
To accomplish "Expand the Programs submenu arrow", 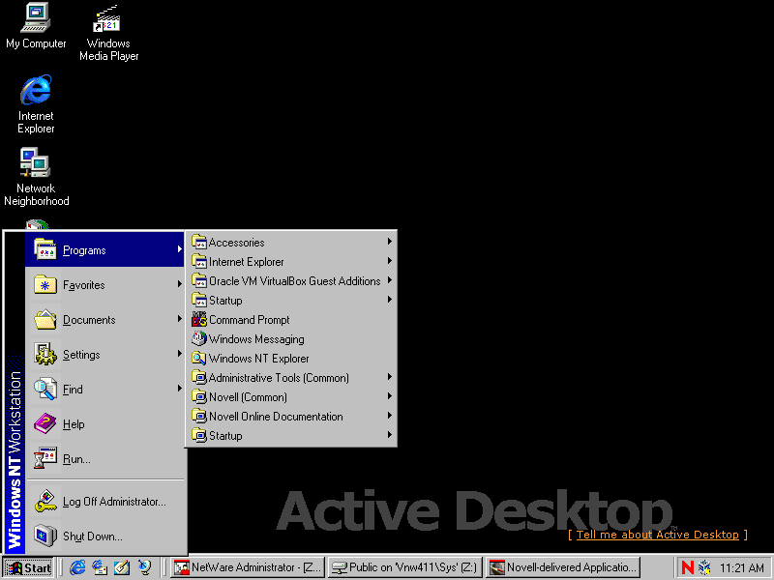I will [x=180, y=249].
